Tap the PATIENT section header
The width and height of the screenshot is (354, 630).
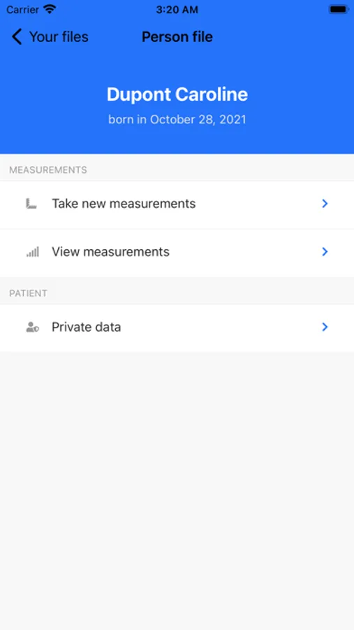tap(29, 293)
